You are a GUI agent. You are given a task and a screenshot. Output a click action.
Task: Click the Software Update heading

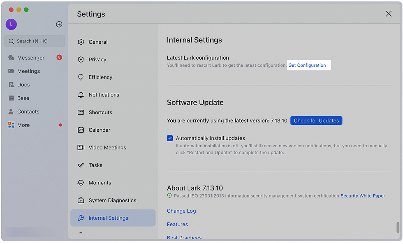195,102
